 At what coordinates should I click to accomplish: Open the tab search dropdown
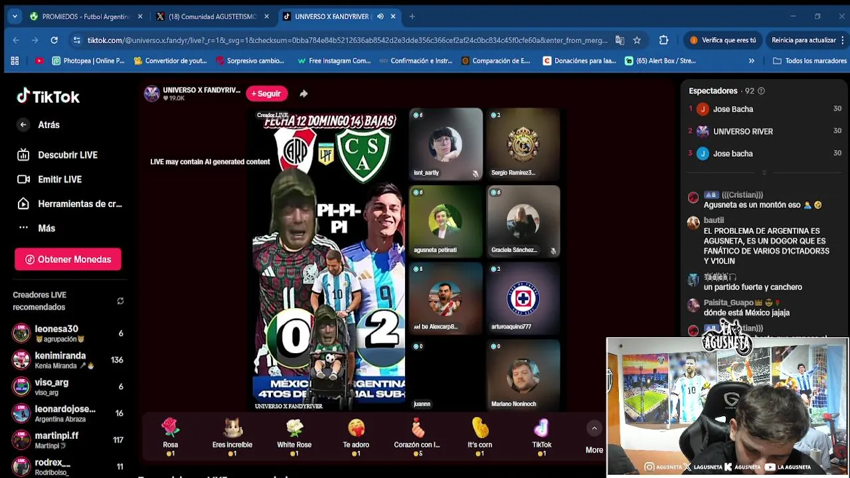pyautogui.click(x=15, y=17)
